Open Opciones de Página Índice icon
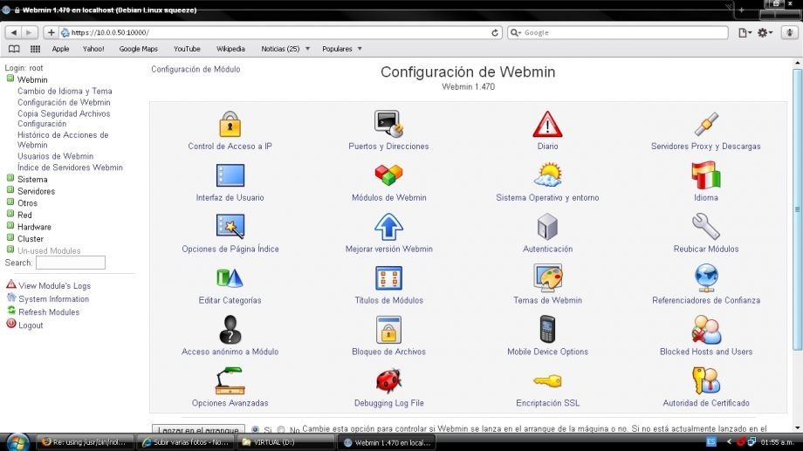The height and width of the screenshot is (451, 803). tap(230, 227)
